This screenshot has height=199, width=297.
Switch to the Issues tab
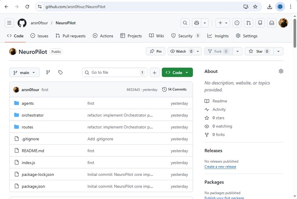(39, 36)
